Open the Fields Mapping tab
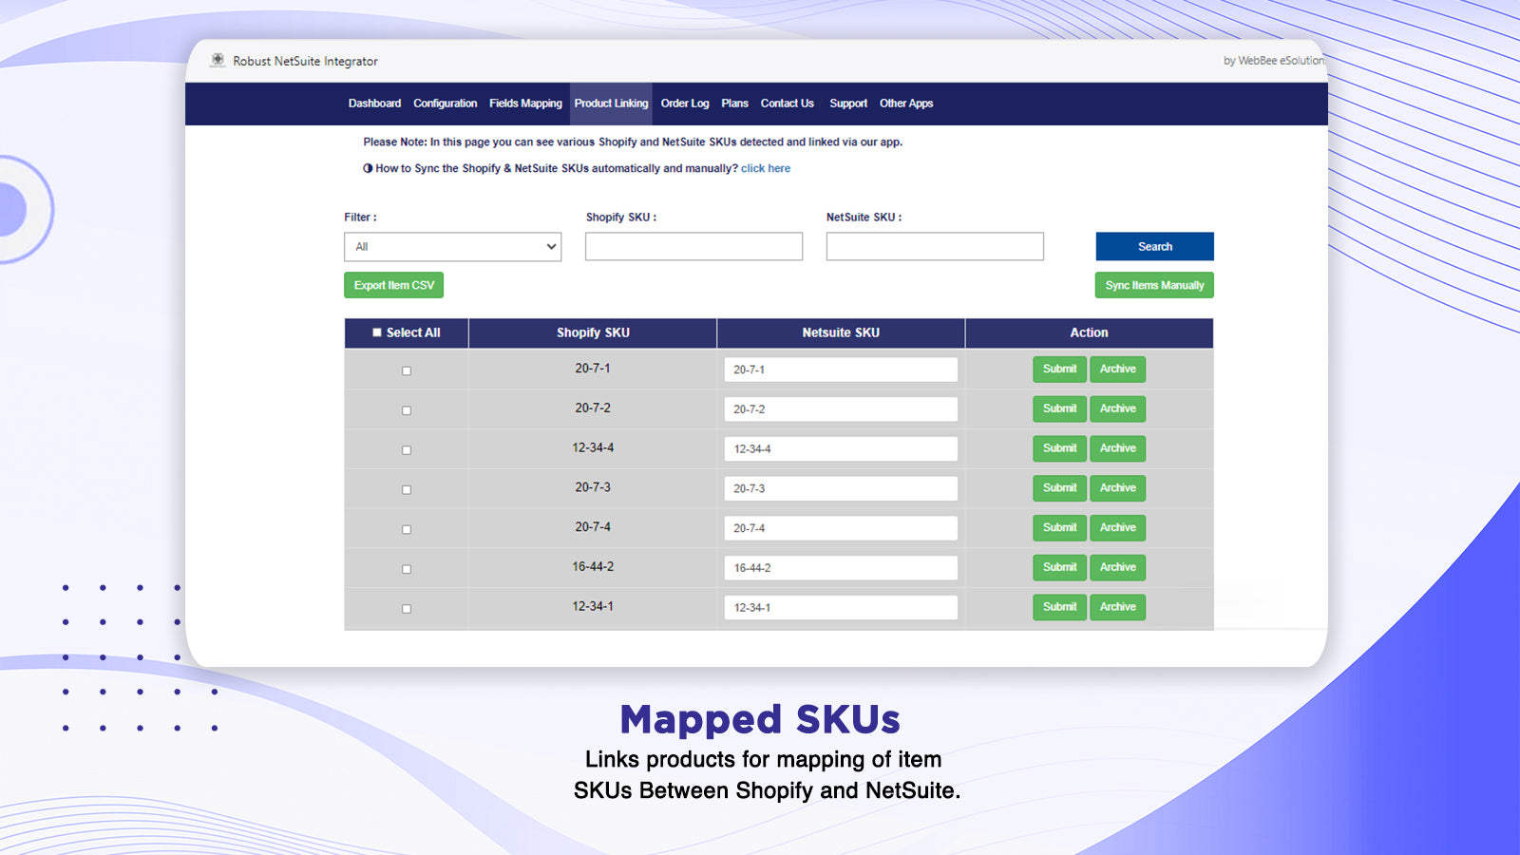Screen dimensions: 1520x855 click(525, 104)
